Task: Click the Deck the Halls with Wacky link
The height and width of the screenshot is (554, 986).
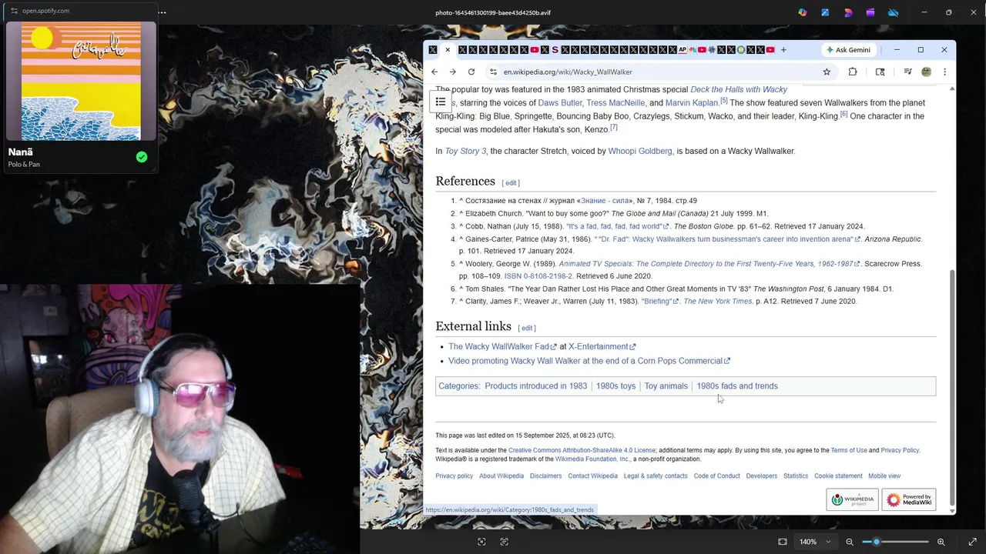Action: 739,89
